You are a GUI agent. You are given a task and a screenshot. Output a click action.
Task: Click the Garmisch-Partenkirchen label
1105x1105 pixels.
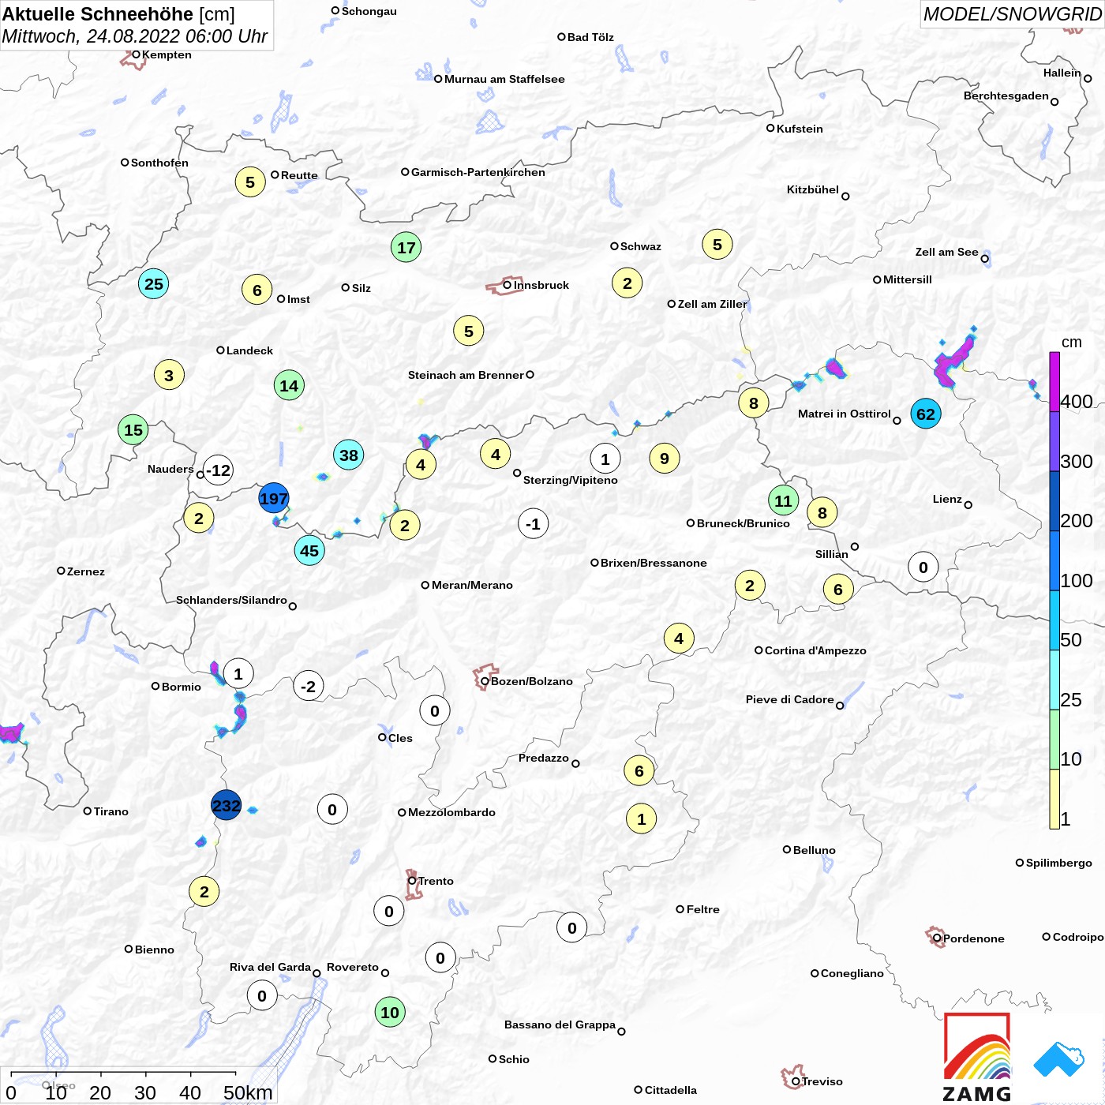pos(478,172)
